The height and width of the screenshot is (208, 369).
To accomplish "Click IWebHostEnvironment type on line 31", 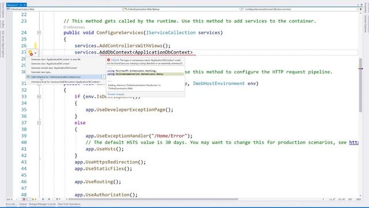I will coord(219,83).
